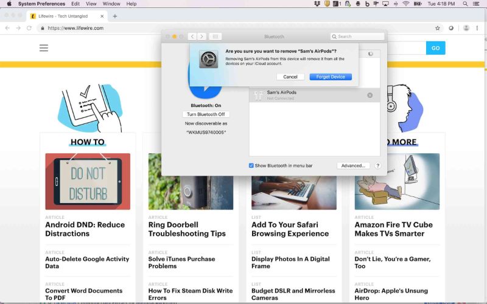The image size is (487, 304).
Task: Open the Advanced Bluetooth options
Action: click(353, 165)
